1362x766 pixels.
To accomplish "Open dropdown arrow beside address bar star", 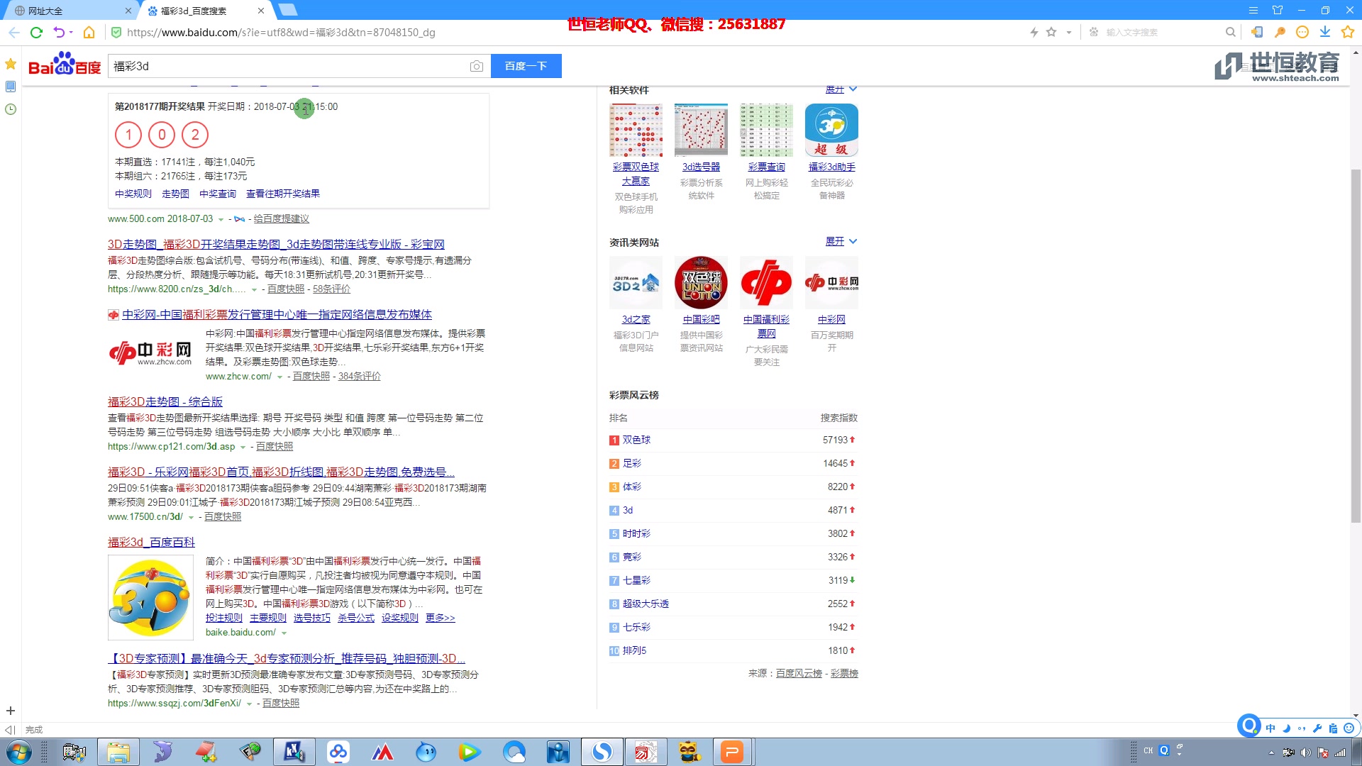I will (1068, 32).
